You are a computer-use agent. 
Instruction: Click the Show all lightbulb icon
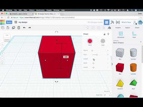click(x=88, y=28)
